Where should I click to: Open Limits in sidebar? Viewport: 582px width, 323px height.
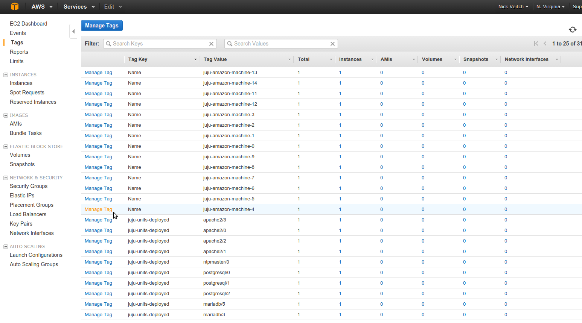[17, 61]
